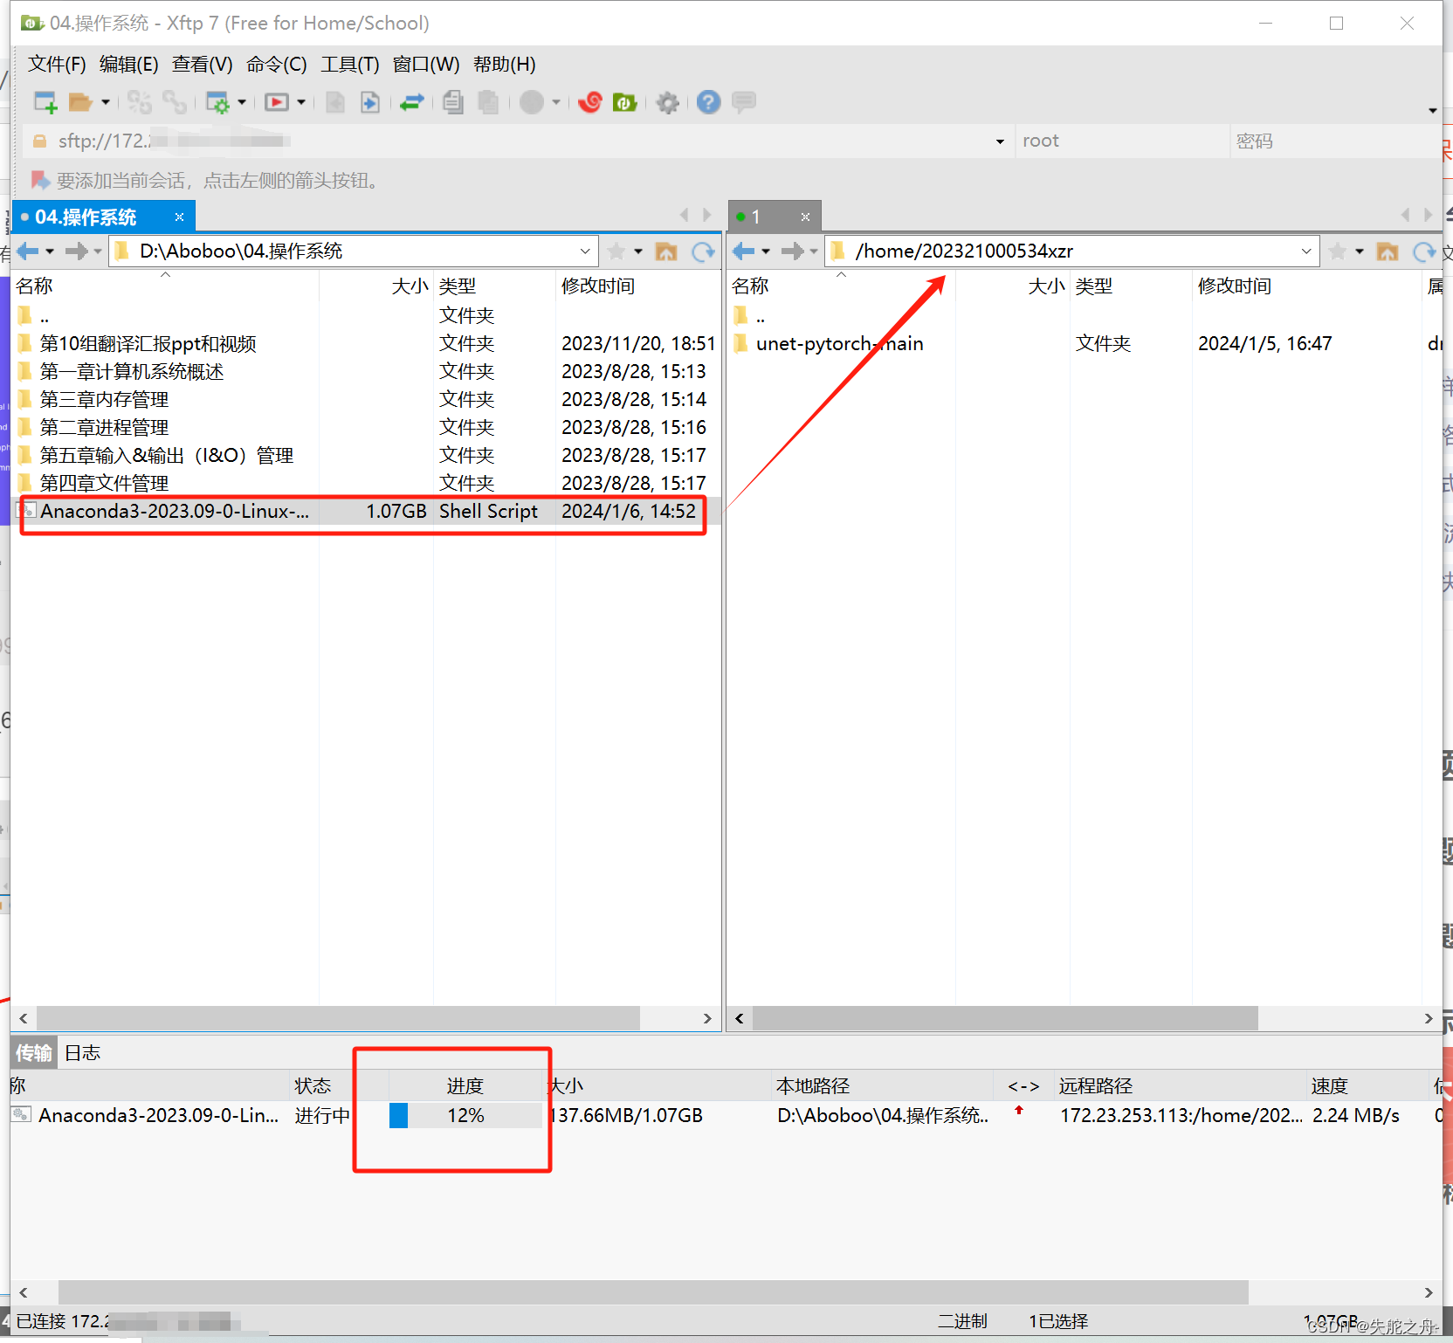The height and width of the screenshot is (1343, 1453).
Task: Click the green Xftp toolbar icon
Action: click(x=625, y=102)
